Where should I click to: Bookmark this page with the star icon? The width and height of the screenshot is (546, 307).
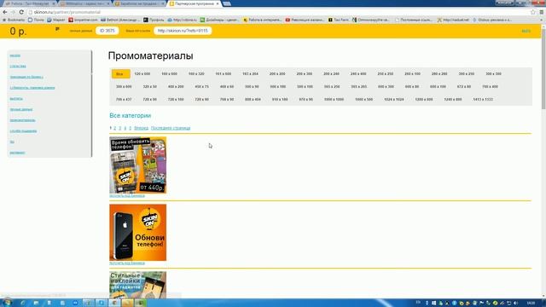click(532, 12)
